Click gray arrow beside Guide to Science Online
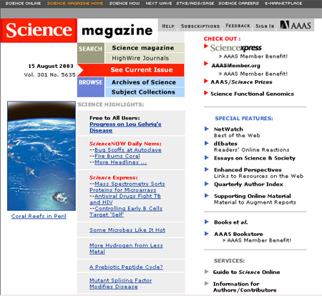This screenshot has height=296, width=322. pos(207,272)
